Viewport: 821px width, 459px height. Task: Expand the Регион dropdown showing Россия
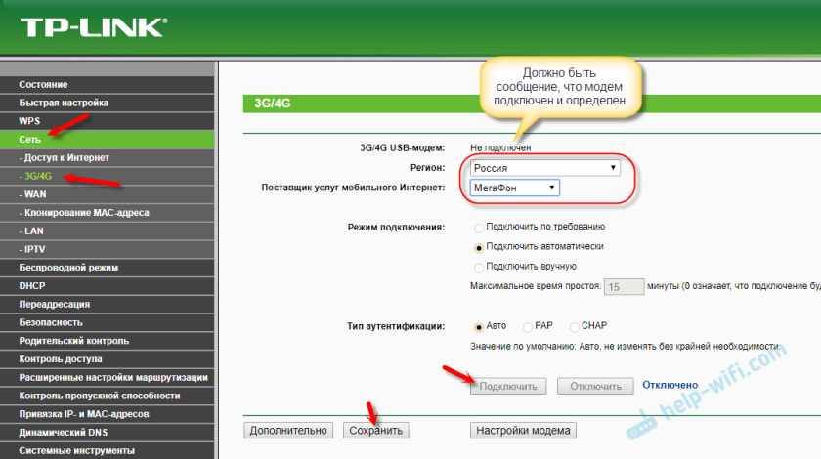pyautogui.click(x=544, y=168)
